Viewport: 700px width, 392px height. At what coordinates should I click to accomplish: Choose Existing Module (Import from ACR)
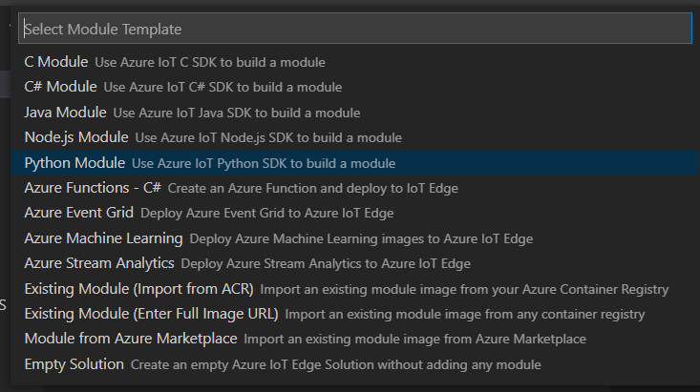(x=138, y=288)
